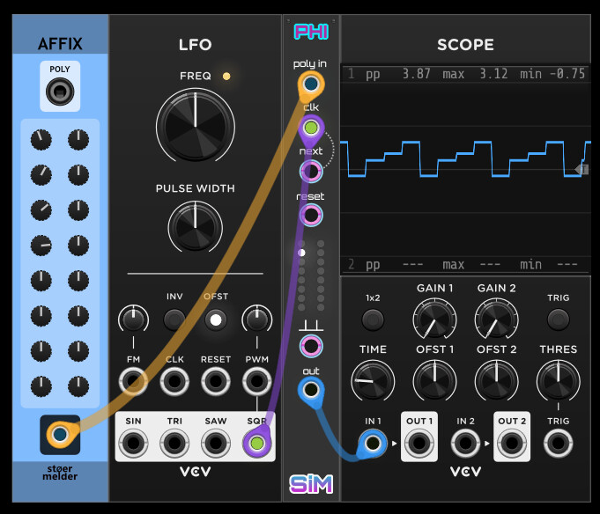Click the Scope THRES knob

pos(558,380)
